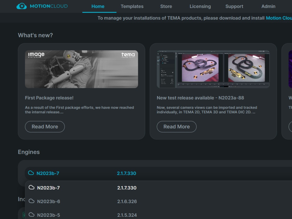The height and width of the screenshot is (219, 292).
Task: Expand the selected engine N2023b-7 dropdown
Action: click(158, 173)
